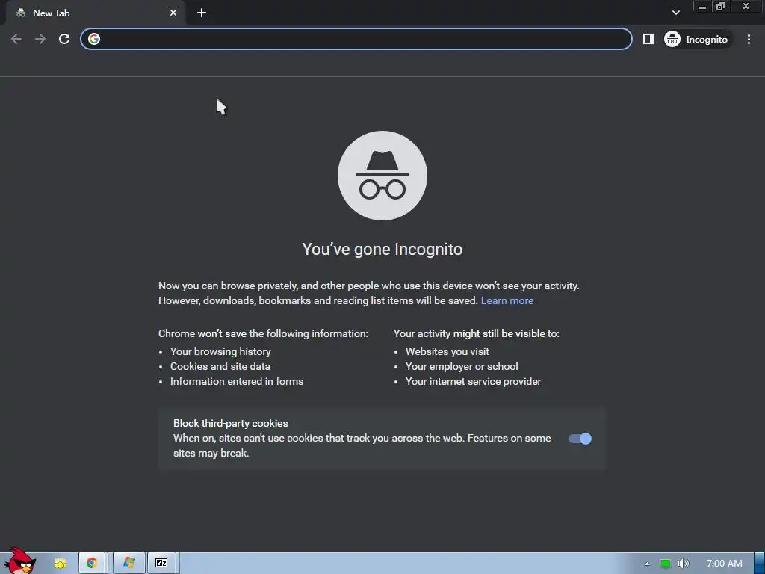Viewport: 765px width, 574px height.
Task: Go back using the back arrow
Action: point(16,39)
